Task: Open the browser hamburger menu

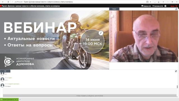Action: tap(163, 2)
